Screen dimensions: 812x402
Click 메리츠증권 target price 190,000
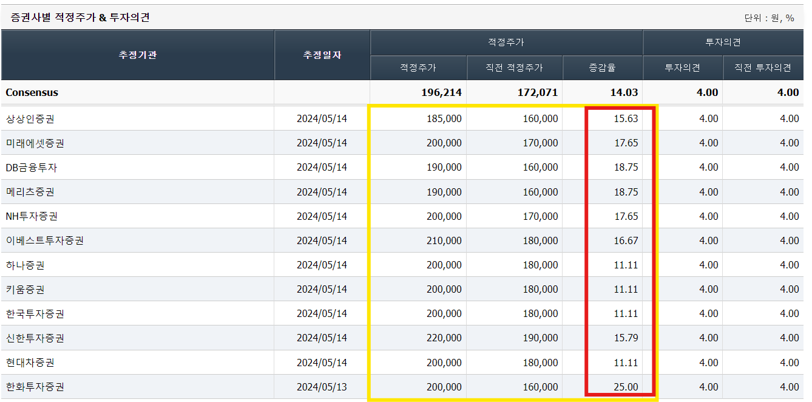[x=444, y=192]
